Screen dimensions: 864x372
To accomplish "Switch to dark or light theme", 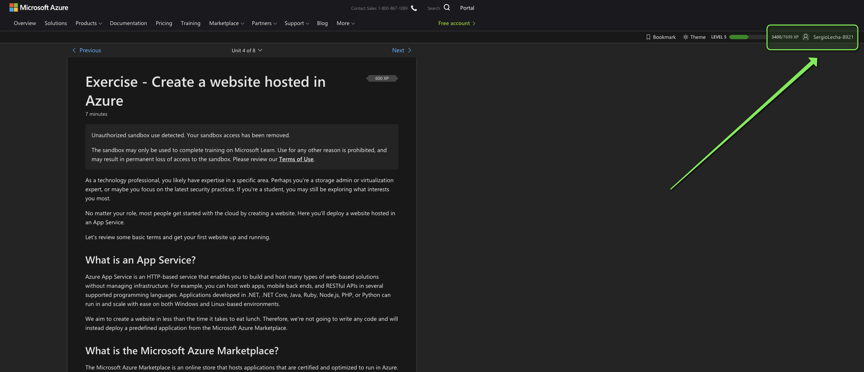I will click(x=694, y=37).
